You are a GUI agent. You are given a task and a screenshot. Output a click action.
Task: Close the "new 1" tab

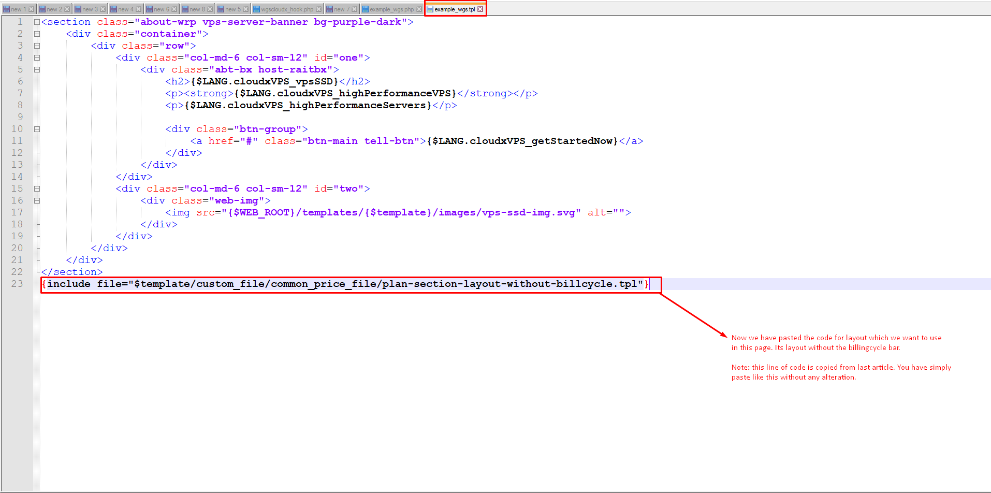tap(32, 9)
